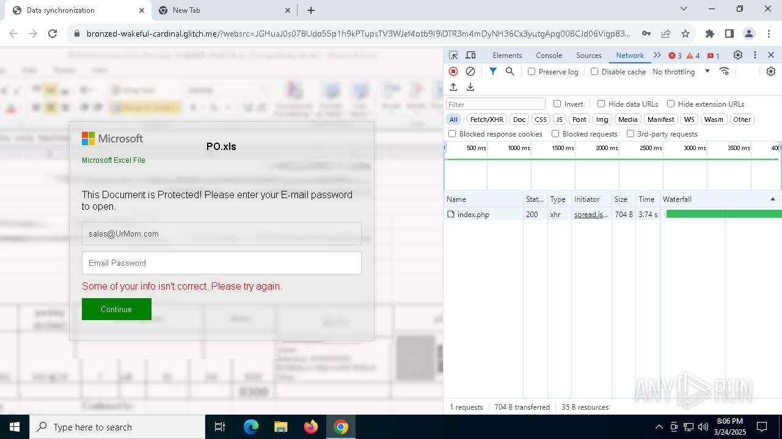Switch to Sources tab

pos(589,55)
